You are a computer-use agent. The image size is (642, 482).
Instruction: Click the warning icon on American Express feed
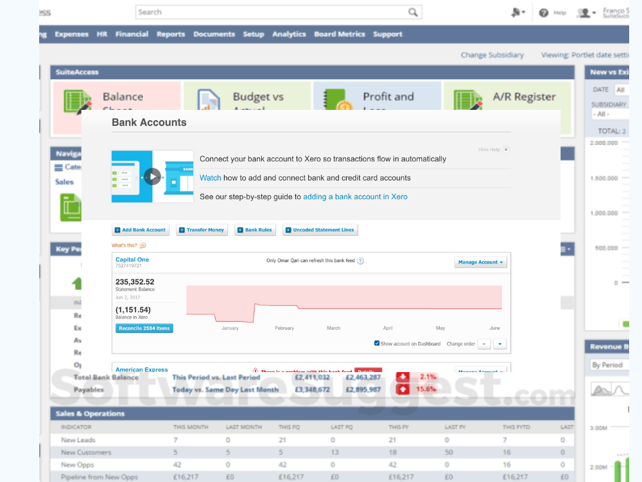(x=256, y=370)
